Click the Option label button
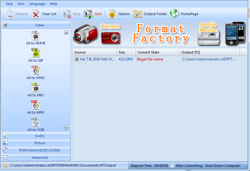 point(124,14)
